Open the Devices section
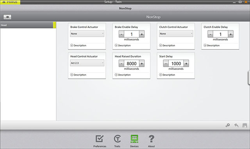 (134, 141)
